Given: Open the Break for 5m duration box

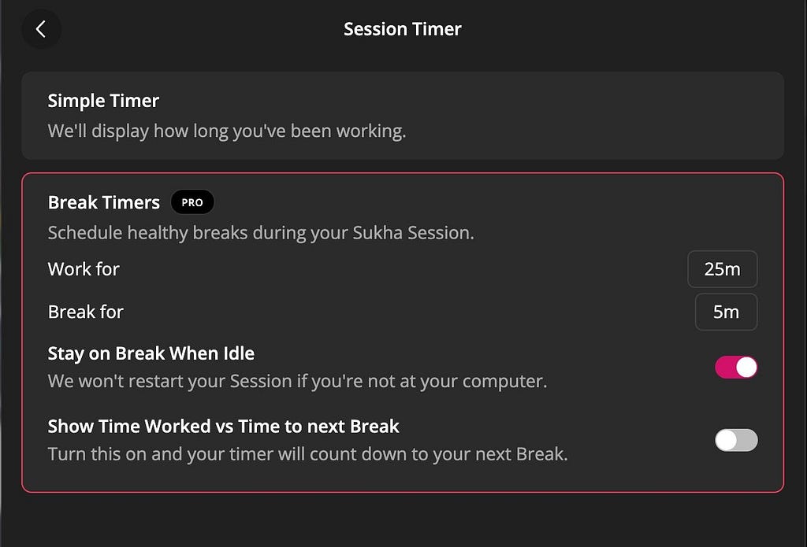Looking at the screenshot, I should tap(726, 312).
